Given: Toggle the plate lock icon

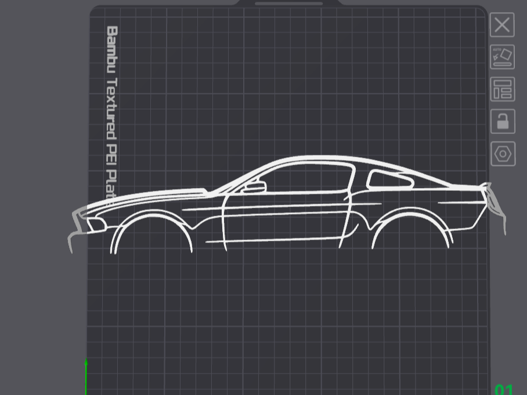Looking at the screenshot, I should click(503, 121).
